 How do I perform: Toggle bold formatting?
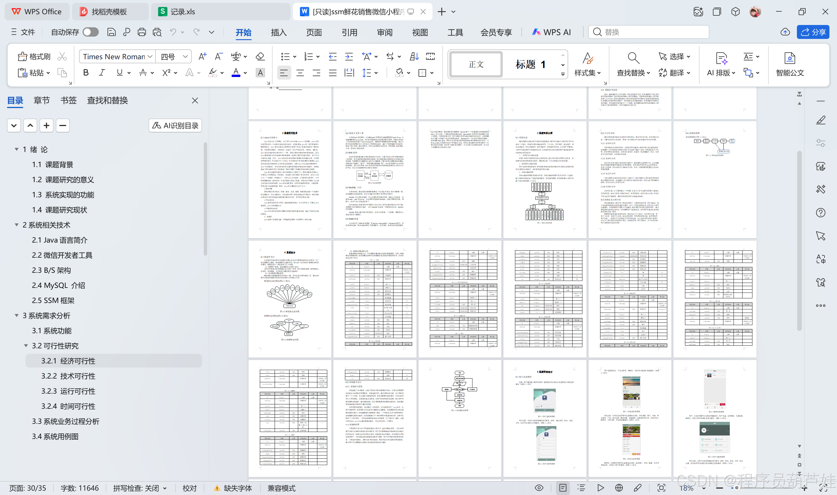85,73
